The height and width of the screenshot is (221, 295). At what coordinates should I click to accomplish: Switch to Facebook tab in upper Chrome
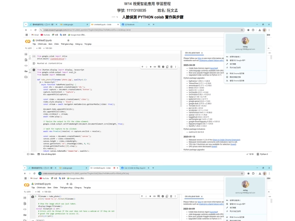point(135,25)
